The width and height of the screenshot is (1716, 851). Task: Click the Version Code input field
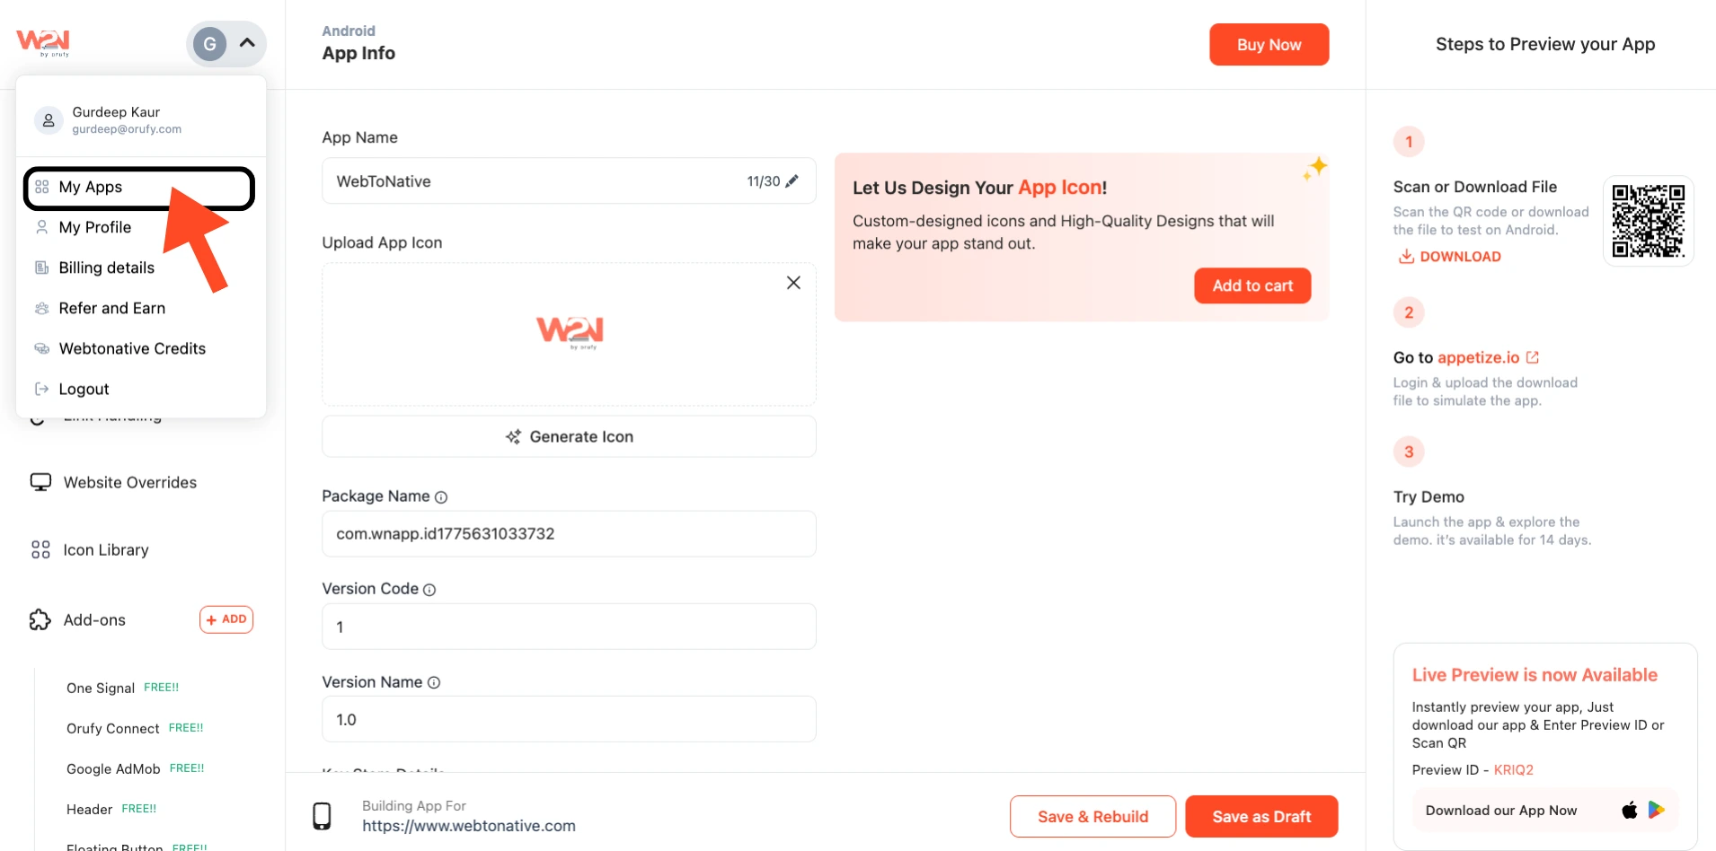(569, 627)
